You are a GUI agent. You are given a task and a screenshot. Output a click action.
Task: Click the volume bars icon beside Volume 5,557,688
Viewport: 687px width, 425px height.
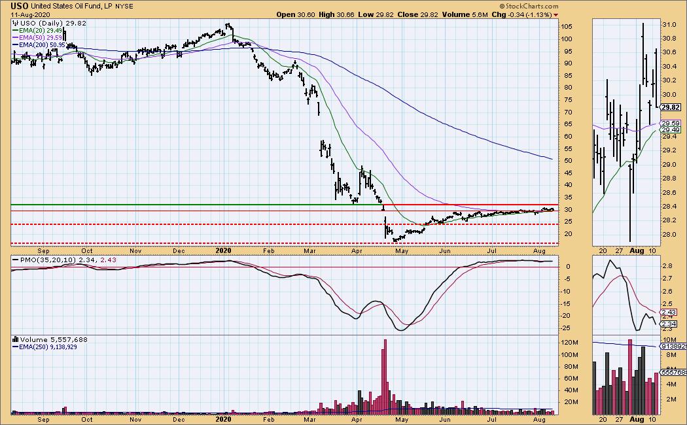click(16, 339)
